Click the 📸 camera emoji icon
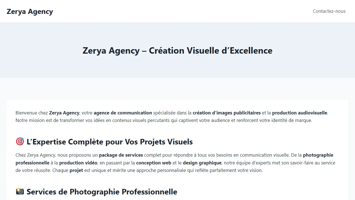This screenshot has width=355, height=200. pyautogui.click(x=20, y=191)
